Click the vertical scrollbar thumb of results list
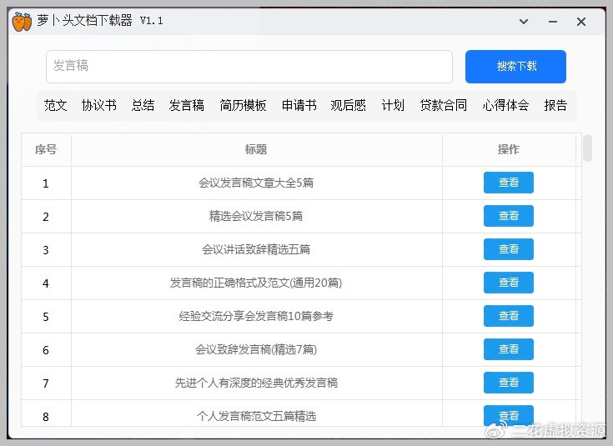The image size is (613, 446). point(588,148)
